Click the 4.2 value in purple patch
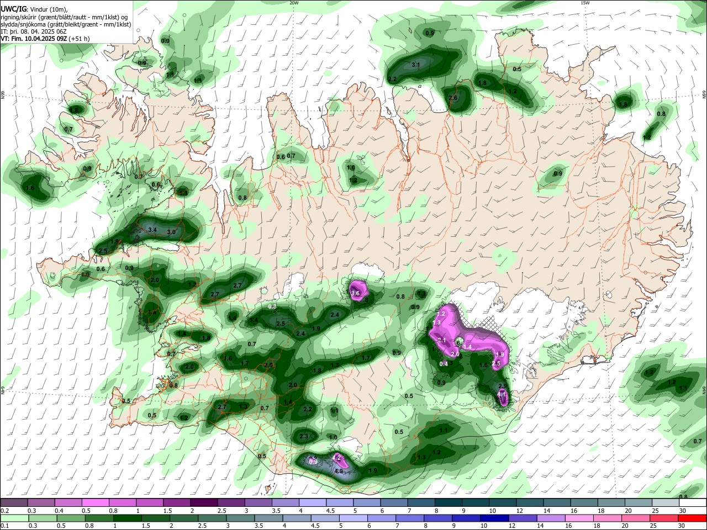707x530 pixels. [336, 458]
